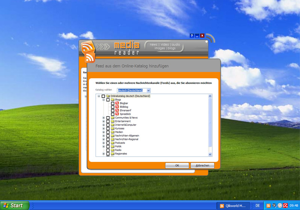The width and height of the screenshot is (300, 210).
Task: Click the scrollbar up arrow in the catalog tree
Action: [x=210, y=96]
